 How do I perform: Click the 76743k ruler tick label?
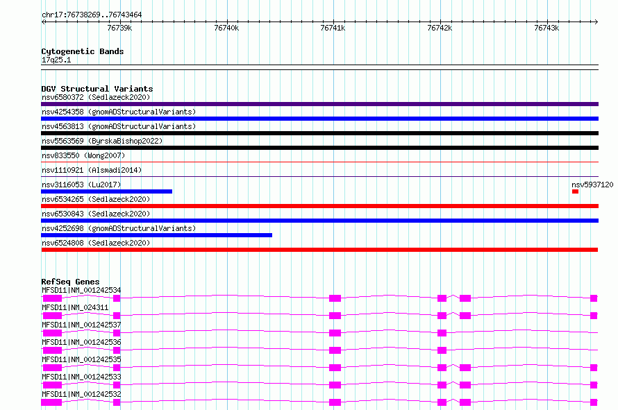[546, 28]
